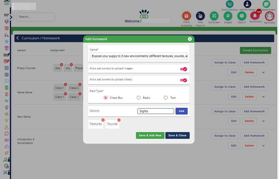Expand the Puppy Courses row chevron
279x179 pixels.
pyautogui.click(x=263, y=72)
